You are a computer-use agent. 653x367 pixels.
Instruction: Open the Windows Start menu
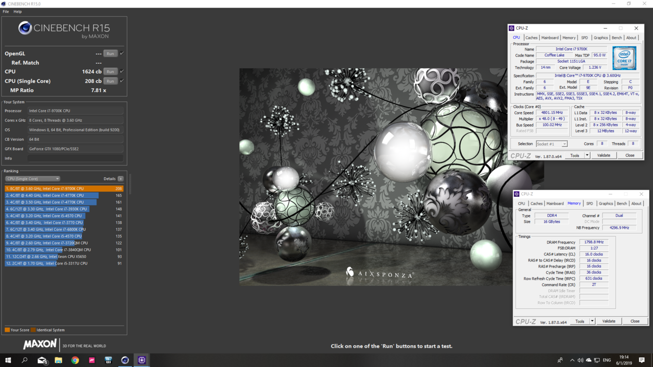coord(8,360)
